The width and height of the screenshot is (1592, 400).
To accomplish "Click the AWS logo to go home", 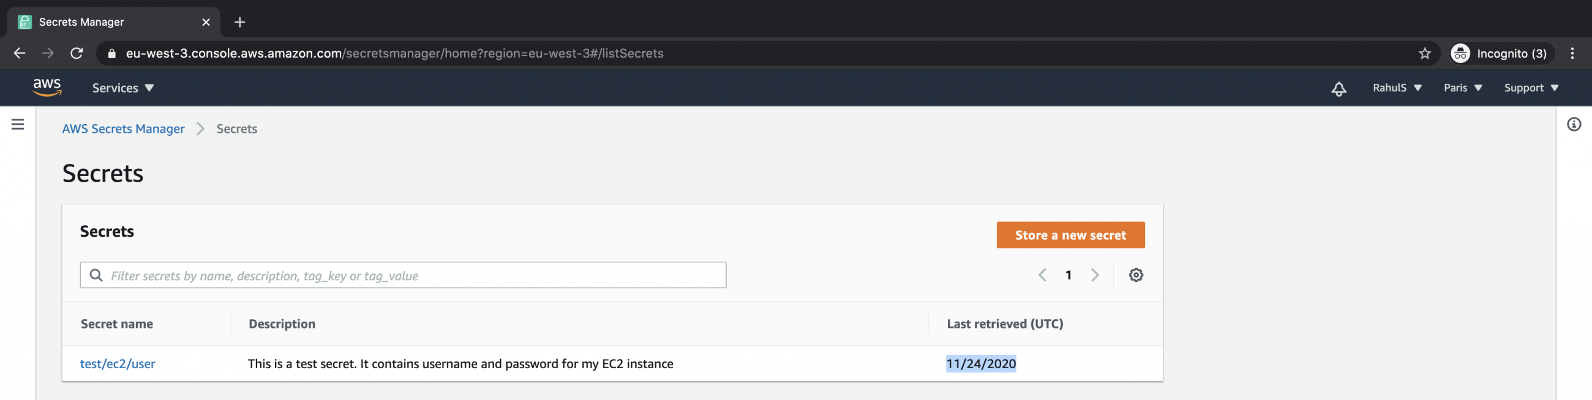I will point(47,87).
